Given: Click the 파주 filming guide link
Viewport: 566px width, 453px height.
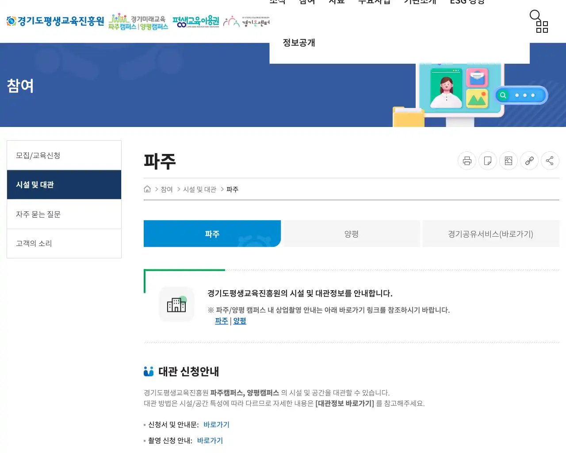Looking at the screenshot, I should (222, 321).
